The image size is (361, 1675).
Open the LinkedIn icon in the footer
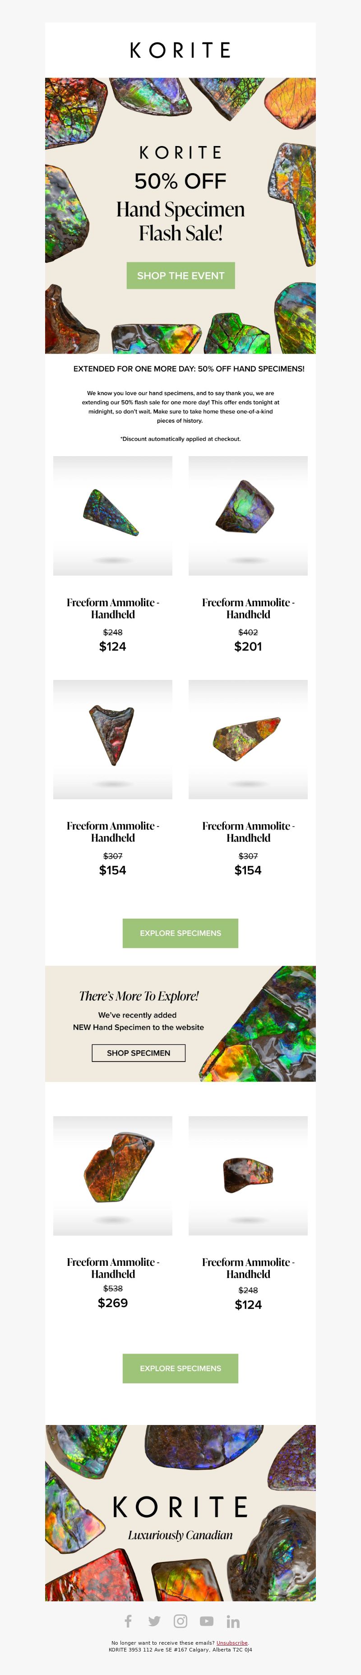coord(233,1621)
